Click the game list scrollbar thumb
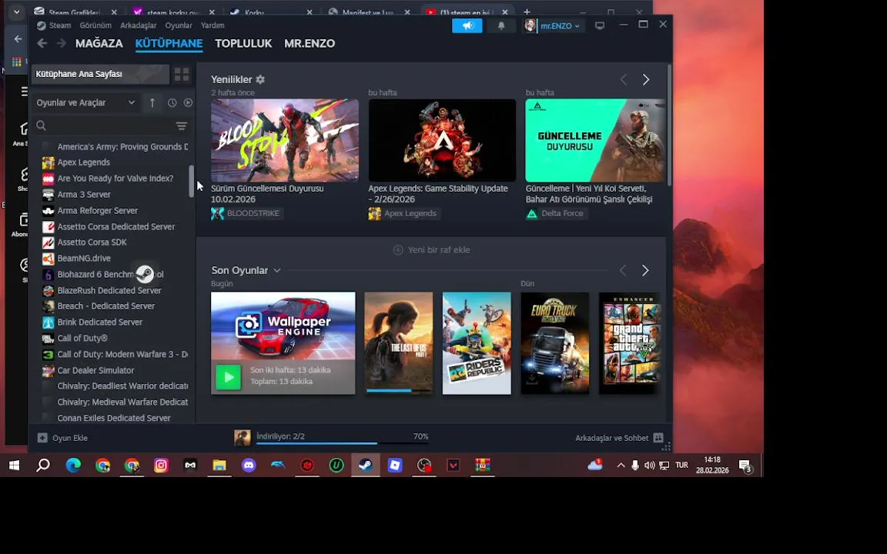 click(x=191, y=182)
